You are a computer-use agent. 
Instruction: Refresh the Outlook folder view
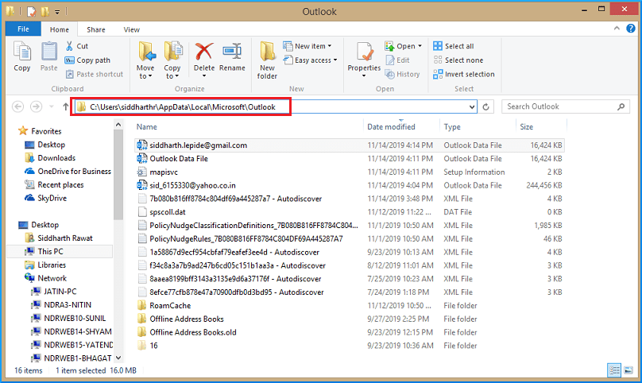click(x=485, y=107)
